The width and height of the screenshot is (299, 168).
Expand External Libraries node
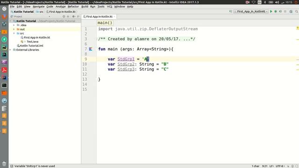10,50
